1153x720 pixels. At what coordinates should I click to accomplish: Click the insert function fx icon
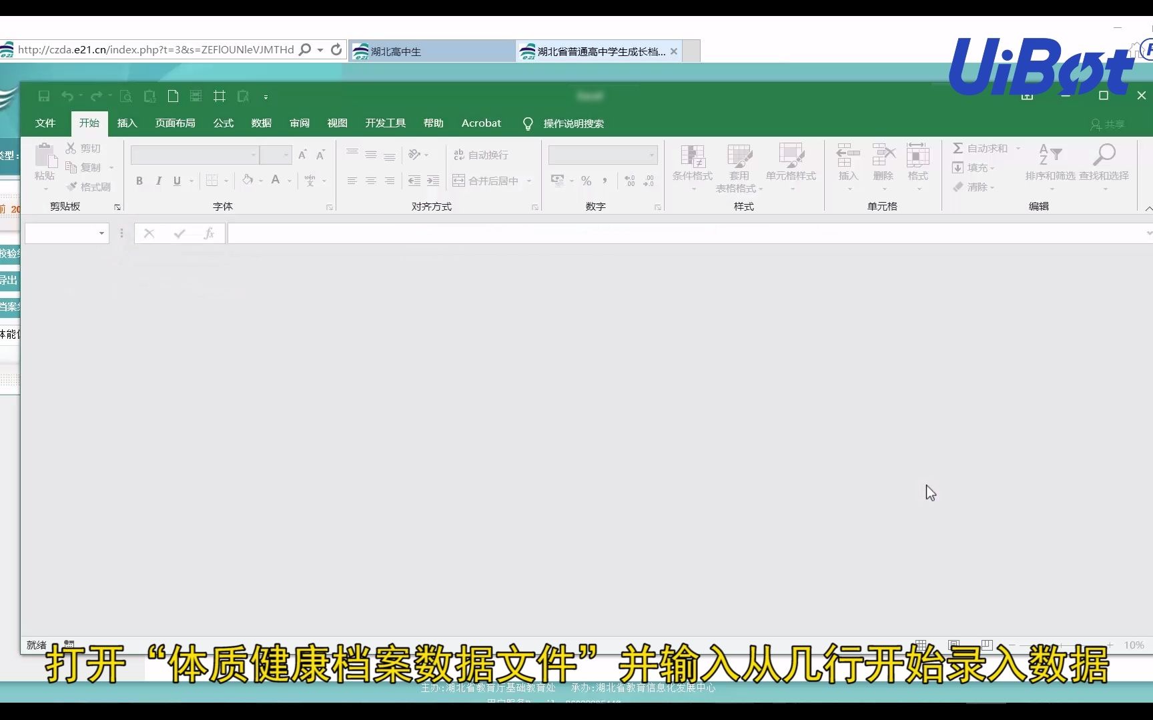209,233
